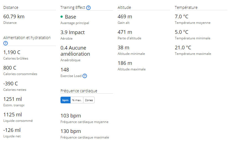Click the 130 bpm fréquence cardiaque maximale
Viewport: 237px width, 141px height.
pyautogui.click(x=71, y=131)
